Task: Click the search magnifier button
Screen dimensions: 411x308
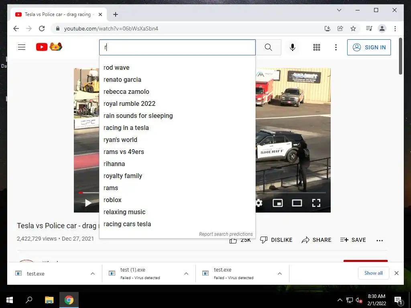Action: tap(268, 47)
